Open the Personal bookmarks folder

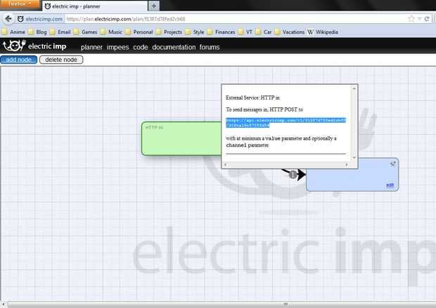[x=139, y=32]
